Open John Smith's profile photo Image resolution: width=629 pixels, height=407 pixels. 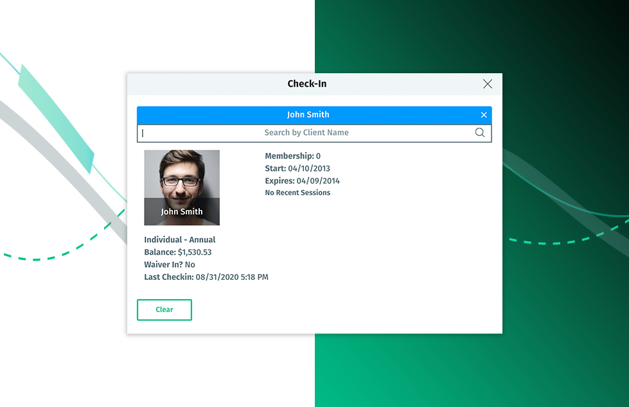point(182,177)
